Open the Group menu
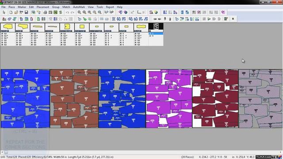 click(56, 7)
